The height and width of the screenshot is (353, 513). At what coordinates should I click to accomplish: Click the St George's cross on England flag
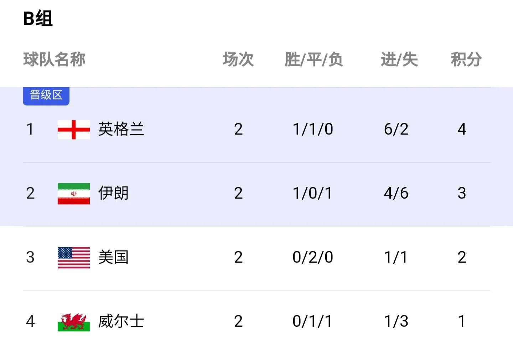point(73,129)
